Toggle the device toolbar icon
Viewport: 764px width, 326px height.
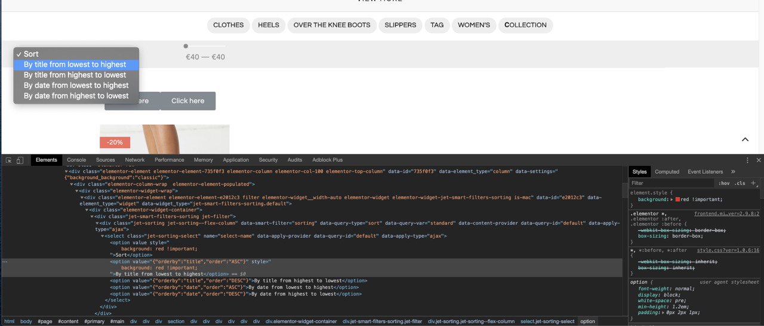pyautogui.click(x=20, y=160)
